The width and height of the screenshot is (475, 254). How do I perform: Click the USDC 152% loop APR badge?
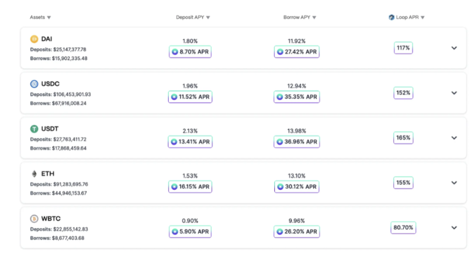(x=403, y=93)
